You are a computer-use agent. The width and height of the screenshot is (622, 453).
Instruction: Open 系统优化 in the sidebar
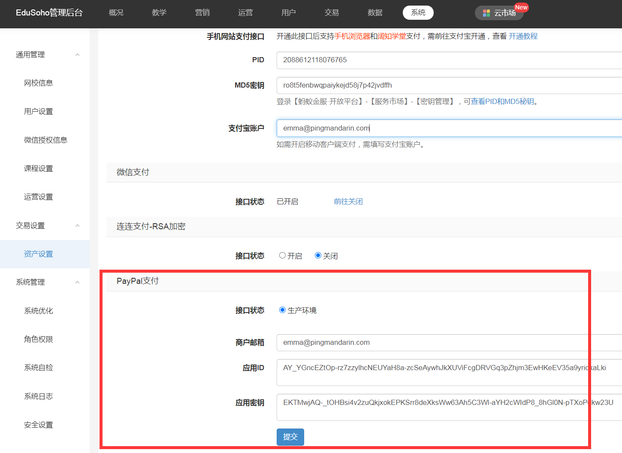[x=39, y=310]
